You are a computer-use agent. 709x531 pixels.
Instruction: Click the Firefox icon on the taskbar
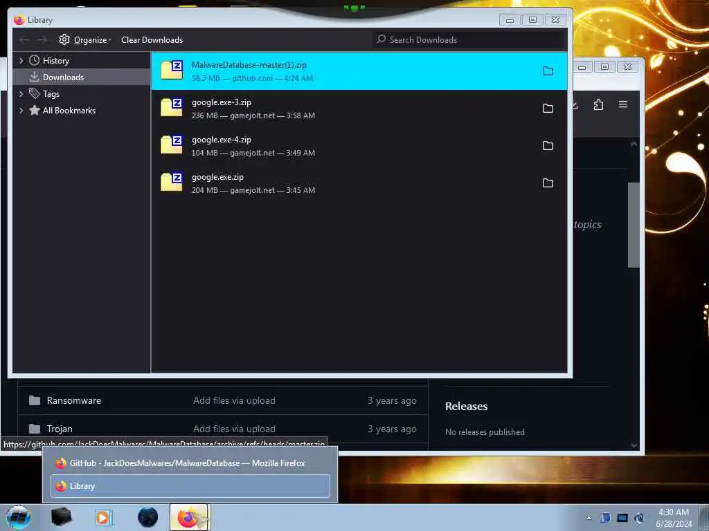click(x=190, y=517)
